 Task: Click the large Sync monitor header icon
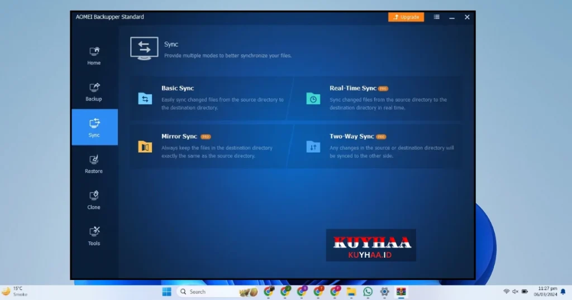pyautogui.click(x=144, y=48)
